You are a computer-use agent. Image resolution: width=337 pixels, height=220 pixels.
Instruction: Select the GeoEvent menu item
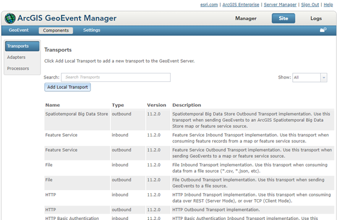coord(19,30)
